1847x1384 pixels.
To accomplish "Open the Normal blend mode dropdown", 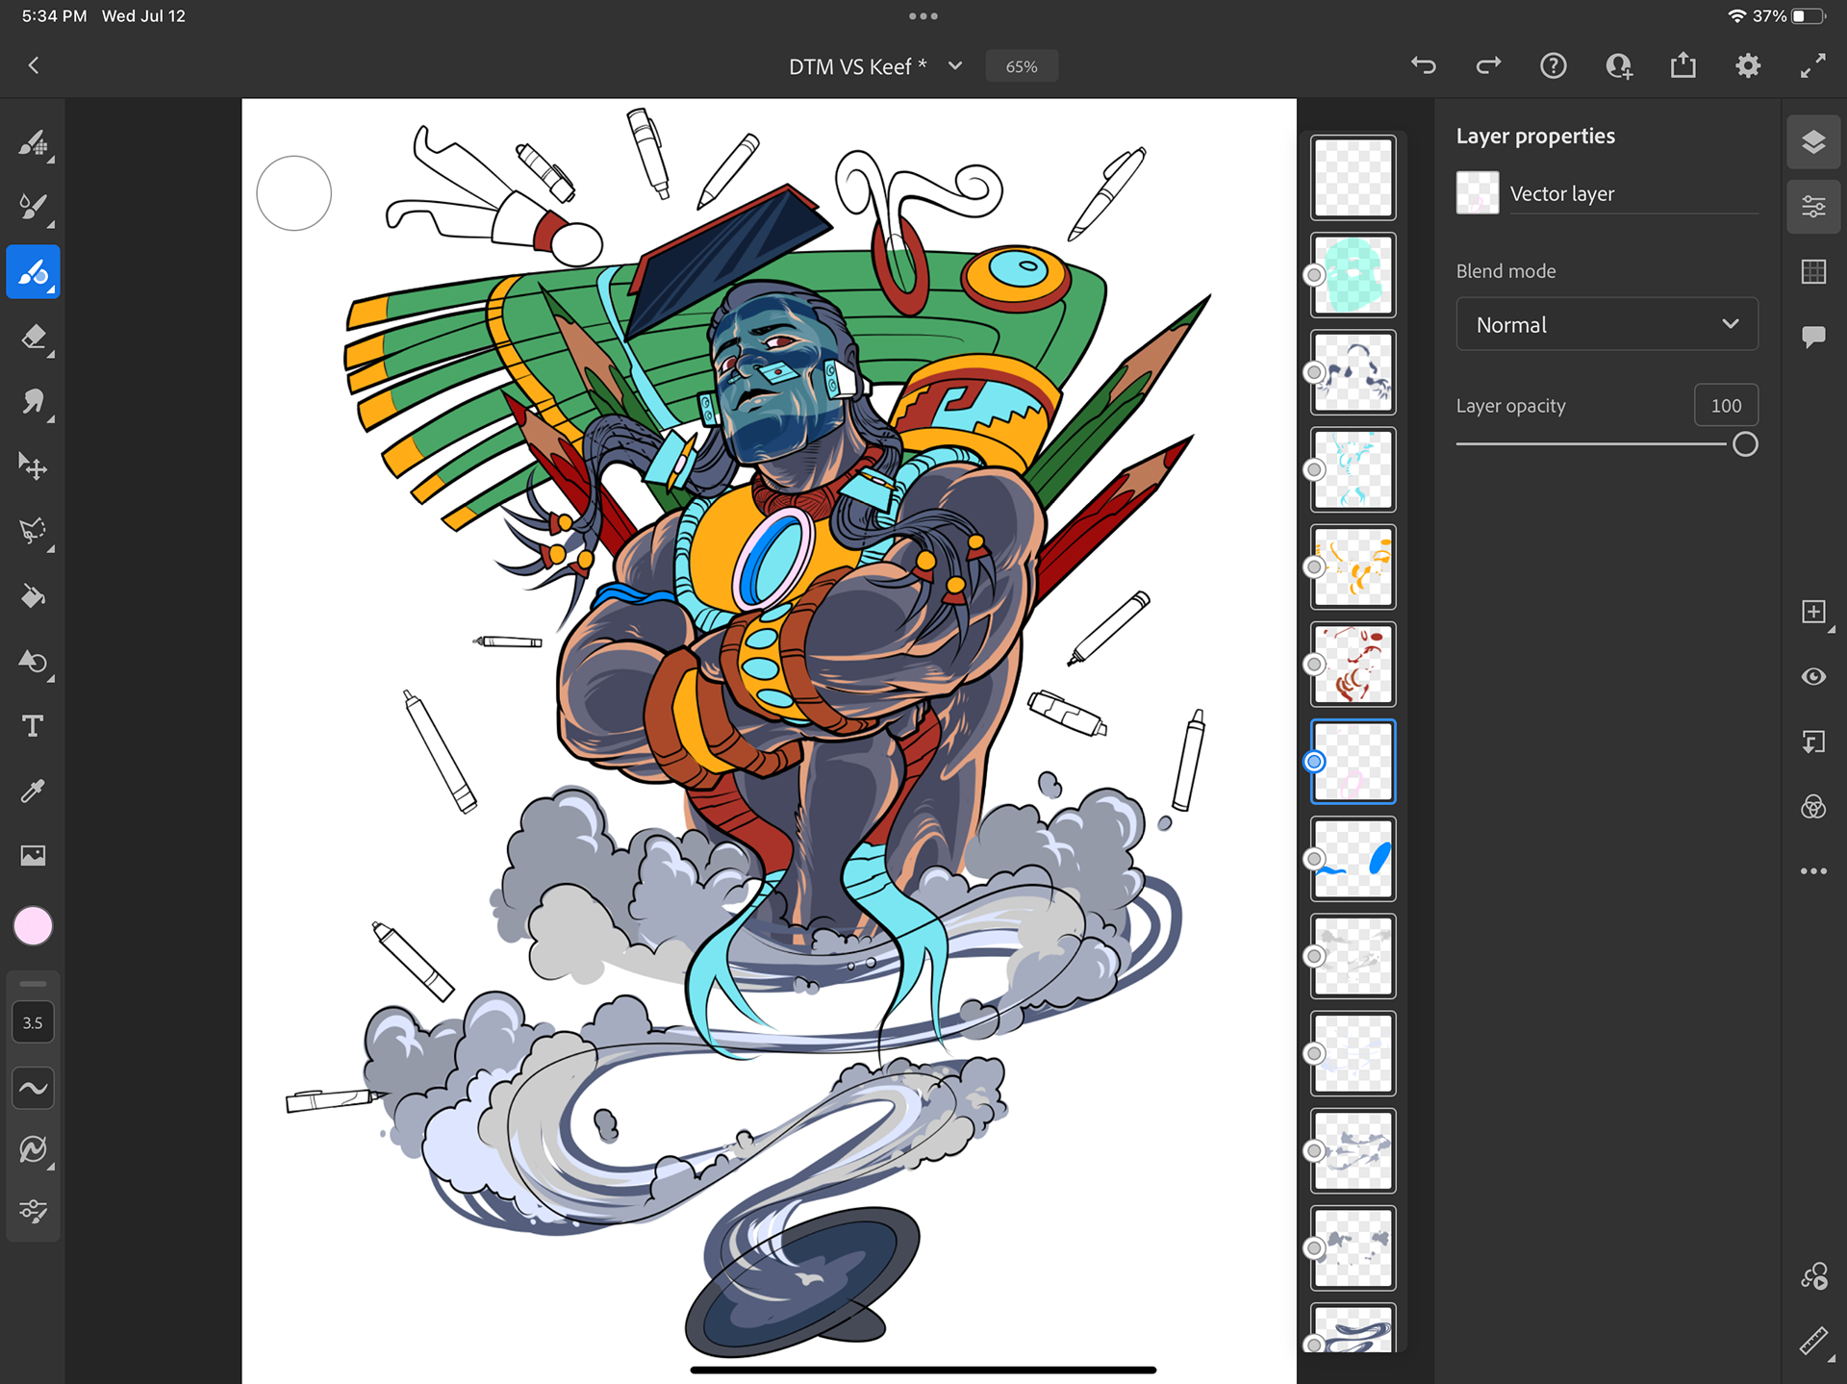I will [x=1607, y=325].
